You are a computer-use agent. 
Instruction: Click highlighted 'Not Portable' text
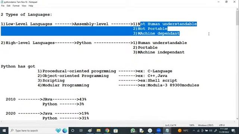pos(153,29)
